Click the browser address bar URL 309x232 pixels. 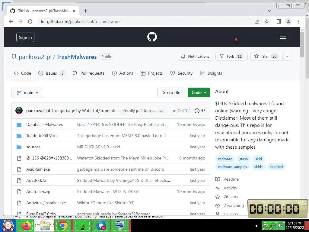tap(84, 21)
